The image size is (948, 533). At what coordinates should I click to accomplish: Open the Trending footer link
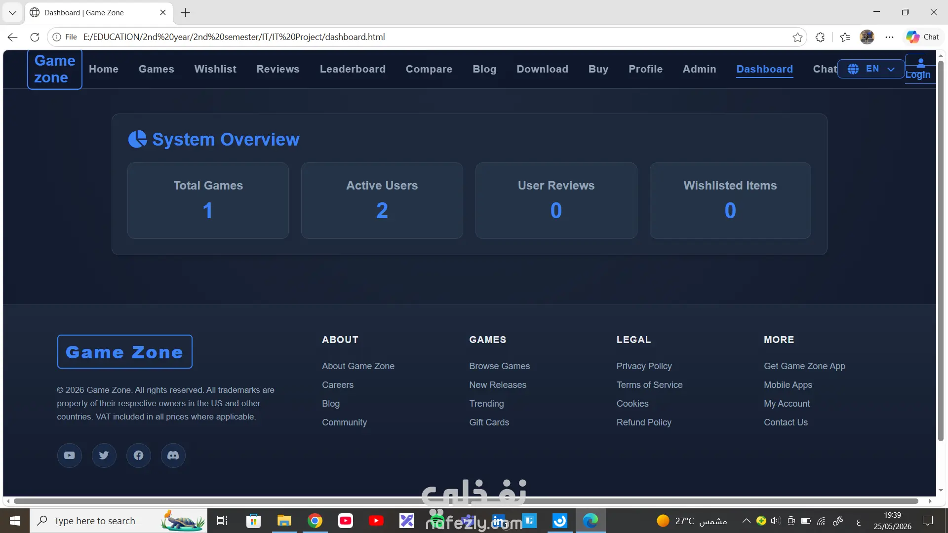[x=486, y=404]
